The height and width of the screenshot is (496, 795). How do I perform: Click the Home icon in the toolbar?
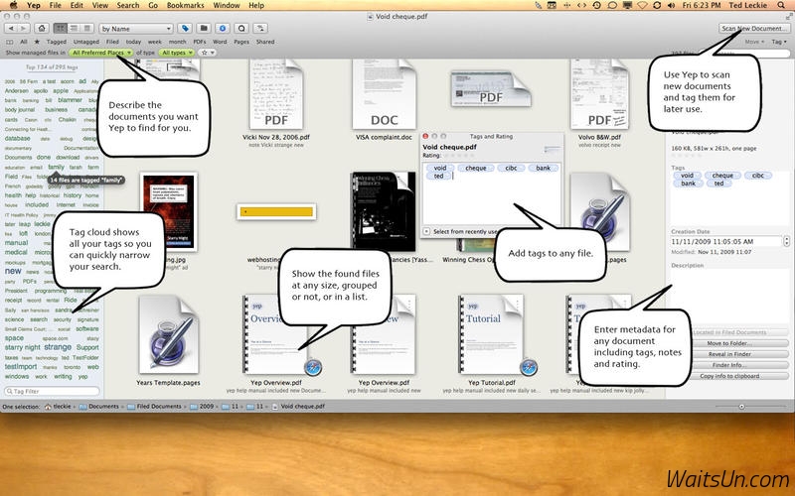[42, 29]
